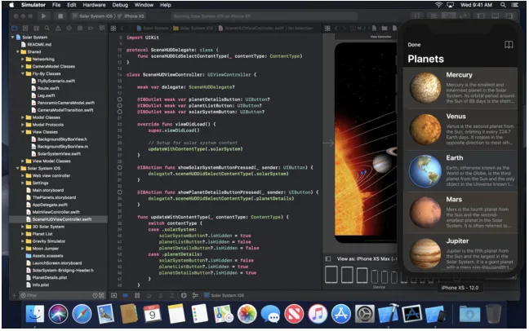The image size is (529, 331).
Task: Open the source control navigator
Action: pos(25,29)
